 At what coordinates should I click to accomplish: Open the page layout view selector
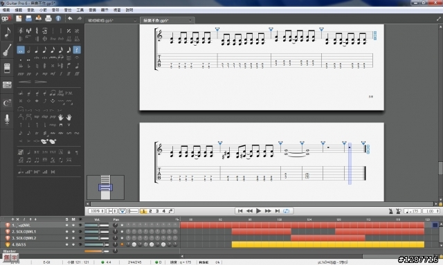click(x=111, y=211)
